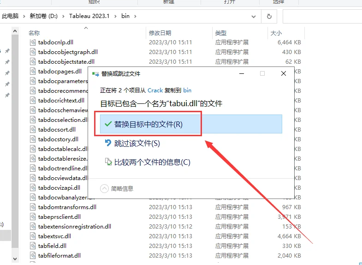Open the address bar history dropdown
The height and width of the screenshot is (265, 362).
coord(254,16)
